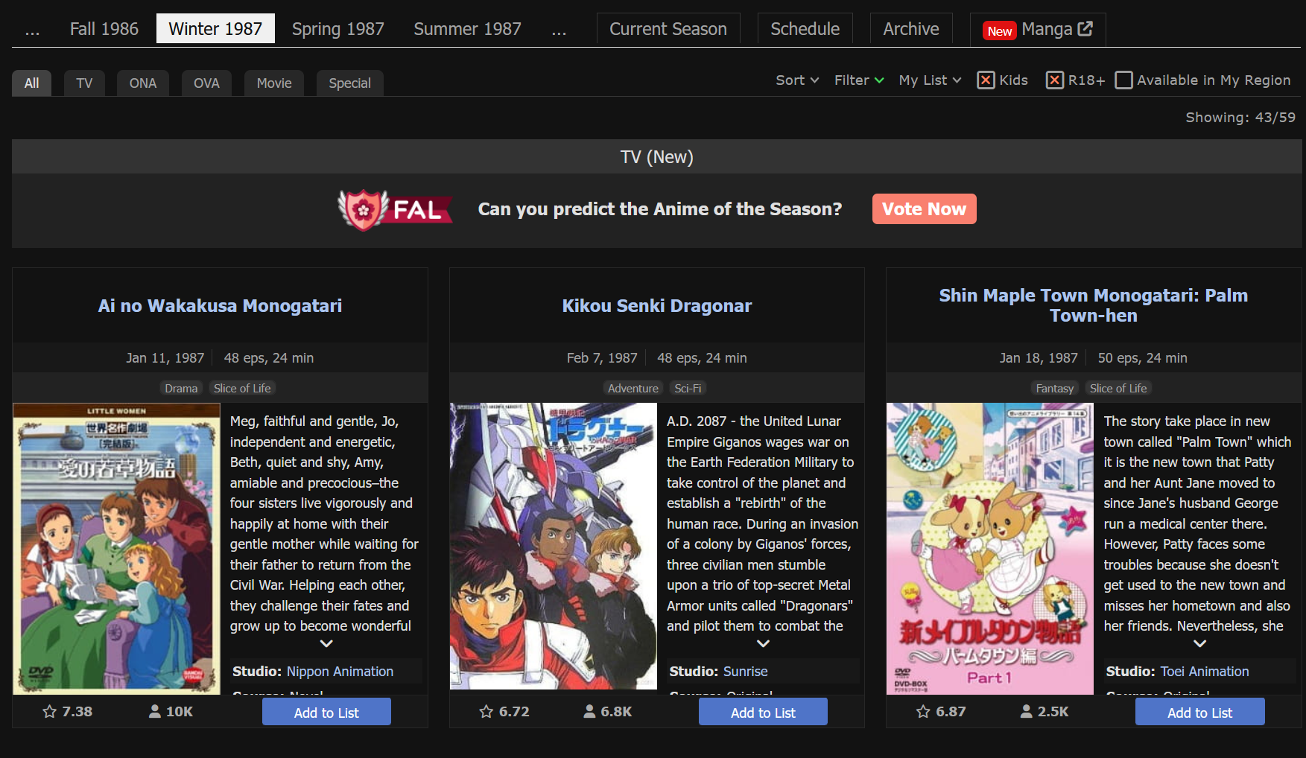Screen dimensions: 1306x758
Task: Click star score icon for Kikou Senki Dragonar
Action: coord(486,711)
